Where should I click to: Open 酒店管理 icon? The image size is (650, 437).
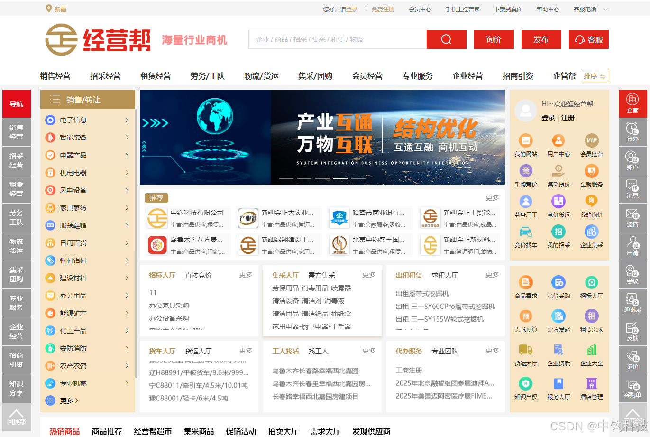(591, 383)
